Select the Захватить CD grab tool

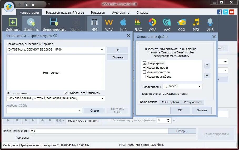coord(31,24)
